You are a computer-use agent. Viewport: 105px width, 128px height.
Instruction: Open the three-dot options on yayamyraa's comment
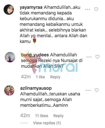tap(88, 9)
